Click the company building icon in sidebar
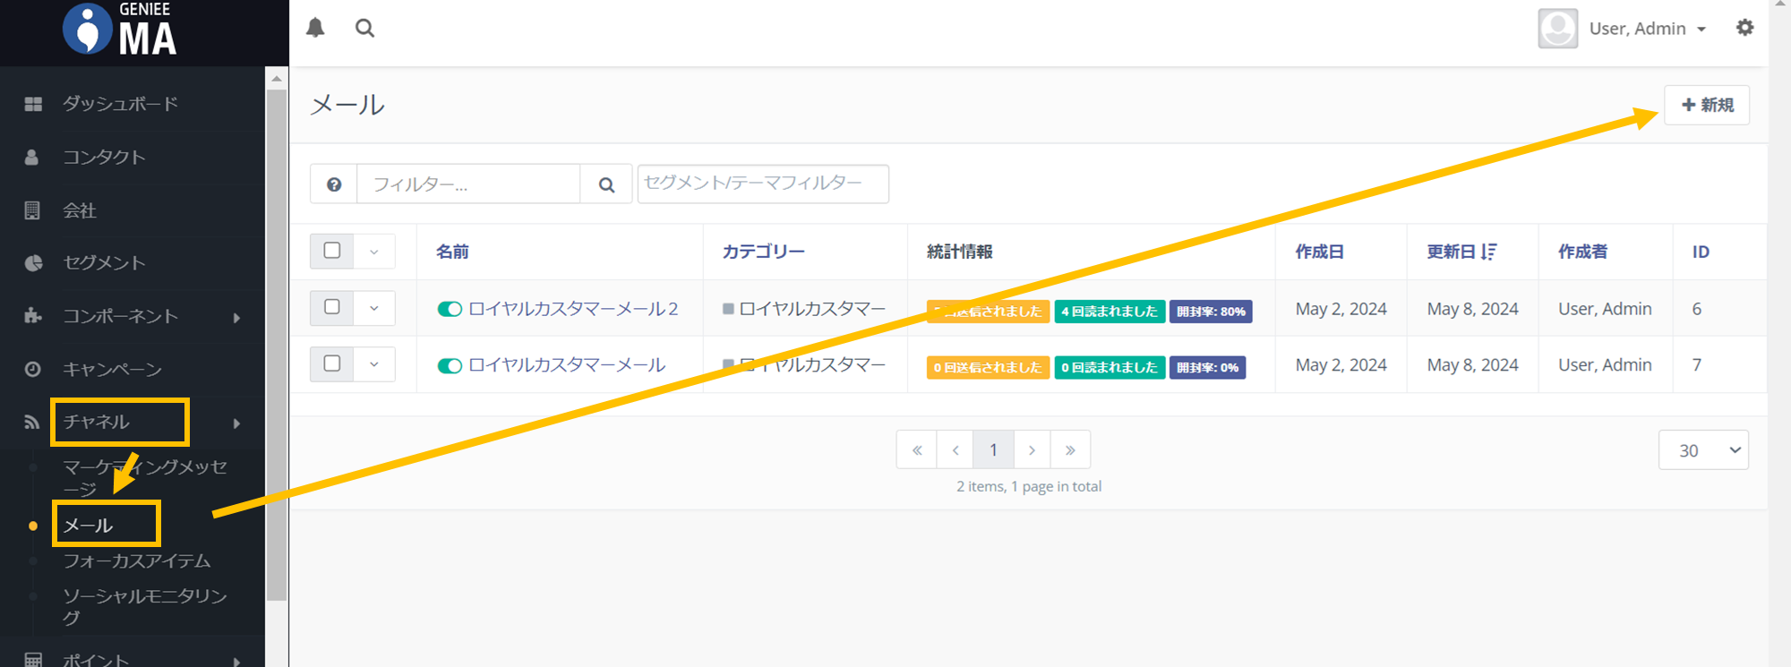The image size is (1791, 667). 32,210
